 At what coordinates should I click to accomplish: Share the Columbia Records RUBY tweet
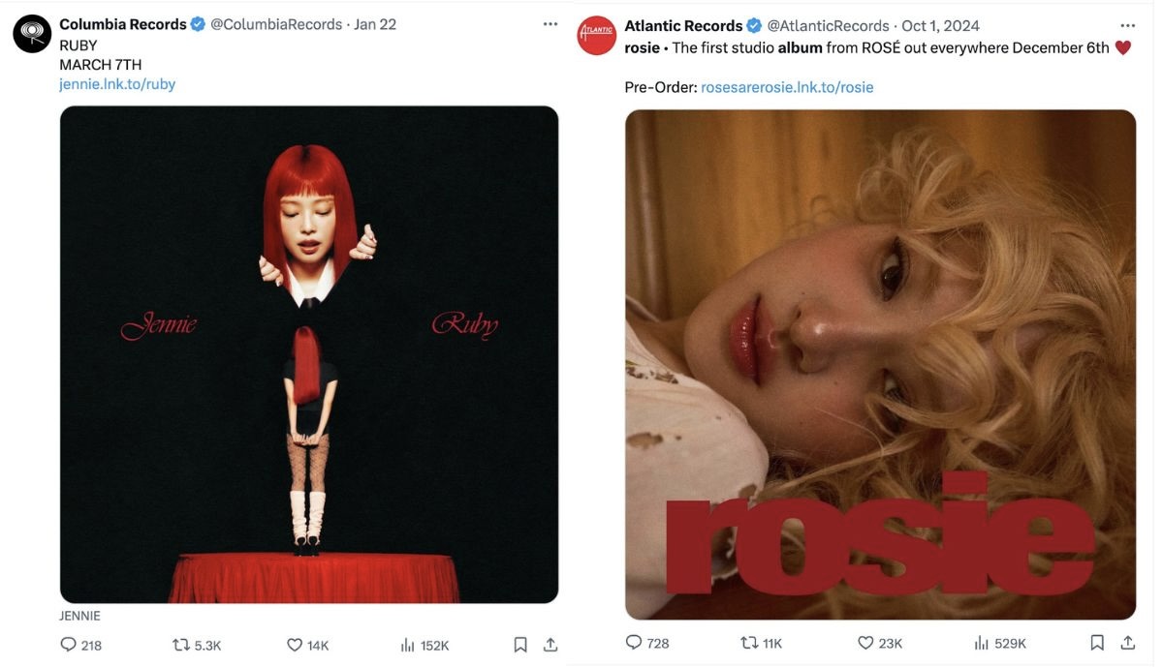(x=550, y=645)
